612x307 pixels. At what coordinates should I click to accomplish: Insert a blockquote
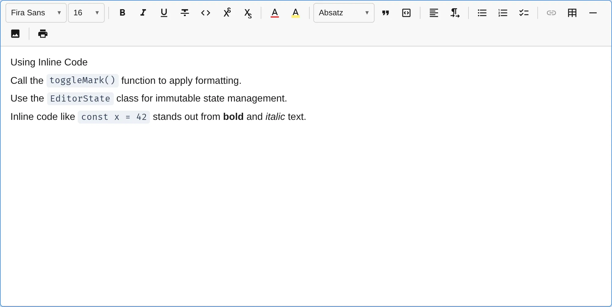(385, 13)
